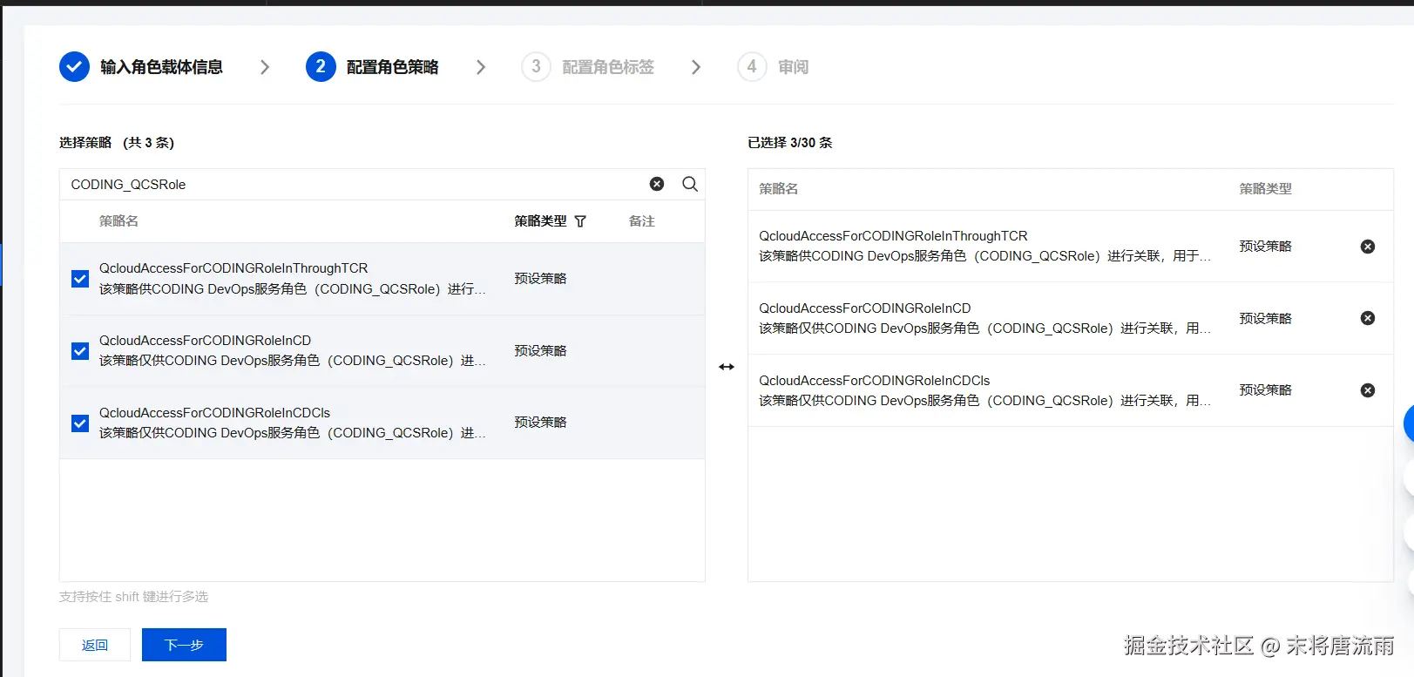
Task: Uncheck QcloudAccessForCODINGRoleInCDCls policy checkbox
Action: (80, 423)
